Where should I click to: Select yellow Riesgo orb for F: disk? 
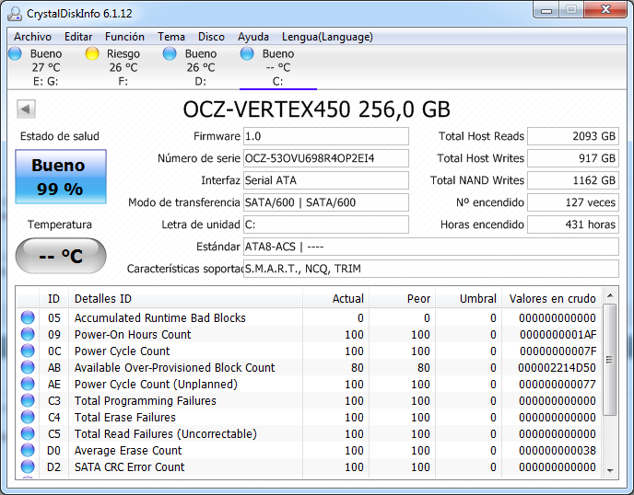(92, 53)
